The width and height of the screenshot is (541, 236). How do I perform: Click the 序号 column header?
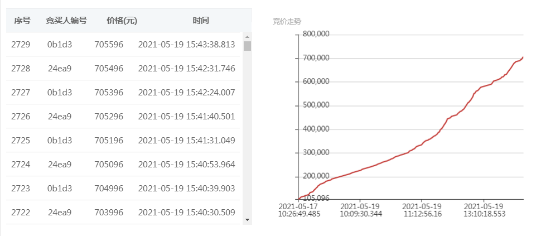(22, 21)
